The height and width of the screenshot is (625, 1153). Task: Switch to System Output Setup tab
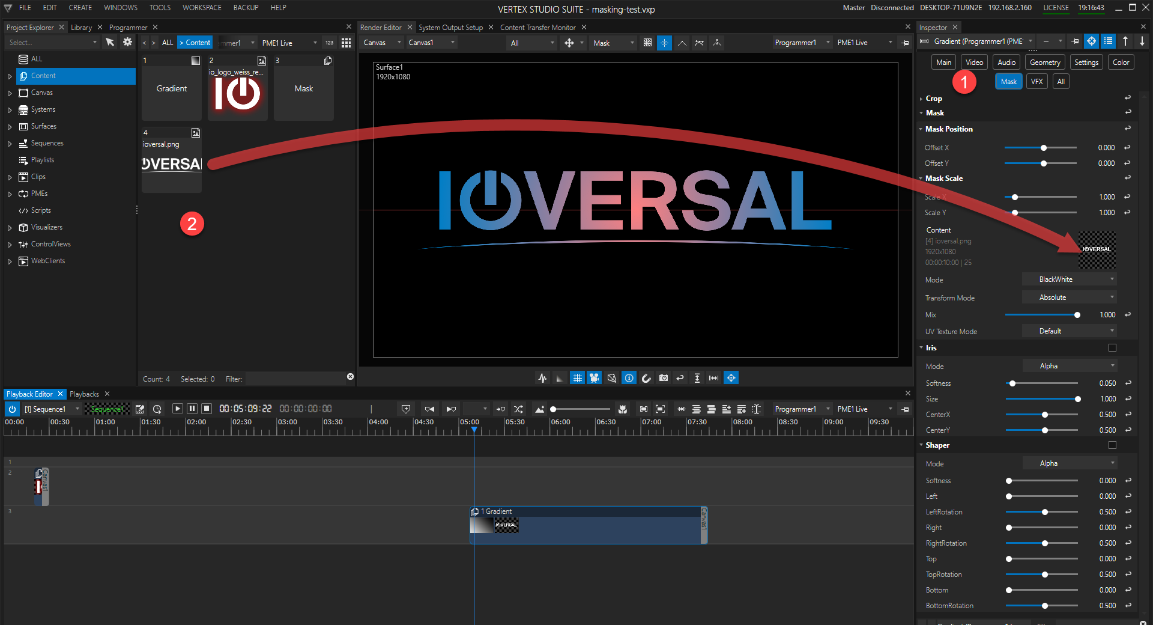[x=450, y=28]
